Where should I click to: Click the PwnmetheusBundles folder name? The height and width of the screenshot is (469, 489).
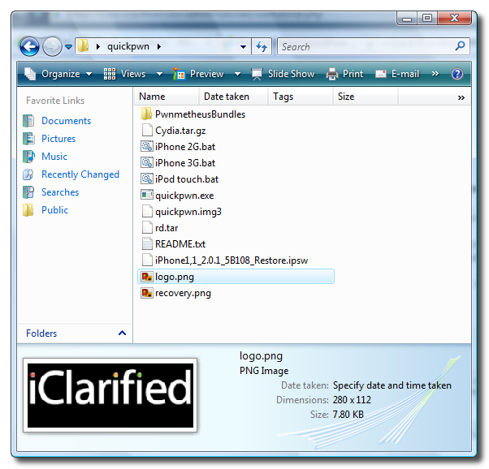pos(200,114)
